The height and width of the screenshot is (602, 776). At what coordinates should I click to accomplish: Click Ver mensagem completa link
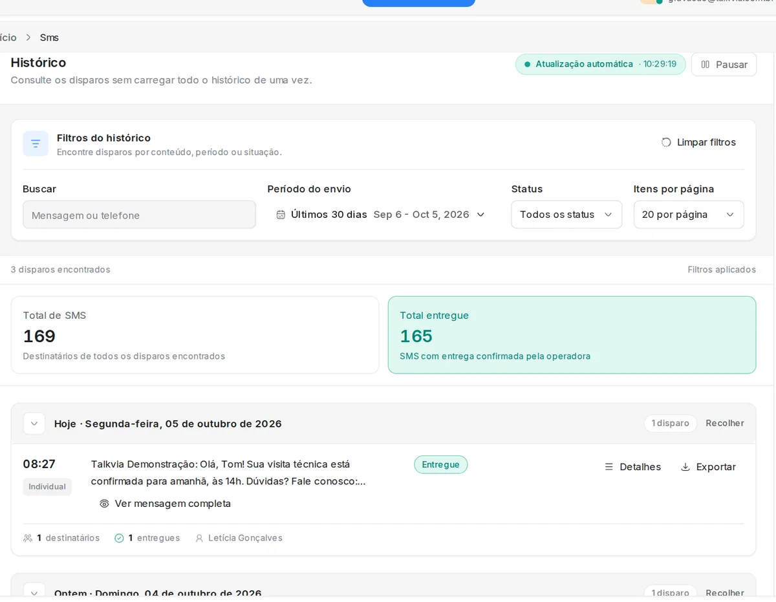point(165,504)
